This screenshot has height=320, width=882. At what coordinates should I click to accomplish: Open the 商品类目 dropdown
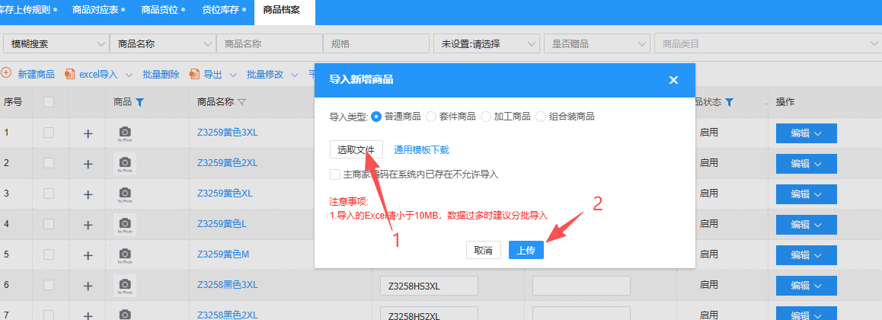[x=768, y=44]
